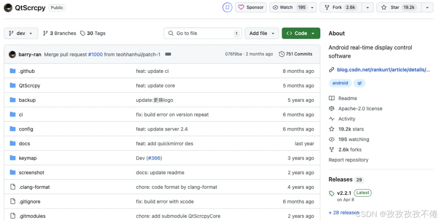Image resolution: width=439 pixels, height=221 pixels.
Task: Click the folder icon for ci
Action: [x=13, y=114]
